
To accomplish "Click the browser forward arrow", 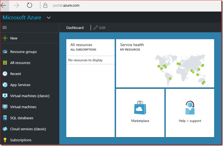I will point(16,6).
